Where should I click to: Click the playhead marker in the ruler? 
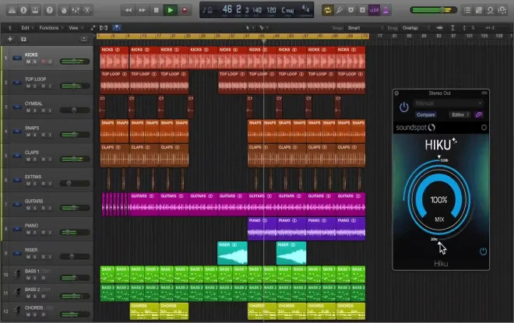click(263, 41)
